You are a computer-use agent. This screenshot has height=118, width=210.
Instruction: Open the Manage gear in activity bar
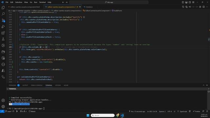tap(3, 107)
